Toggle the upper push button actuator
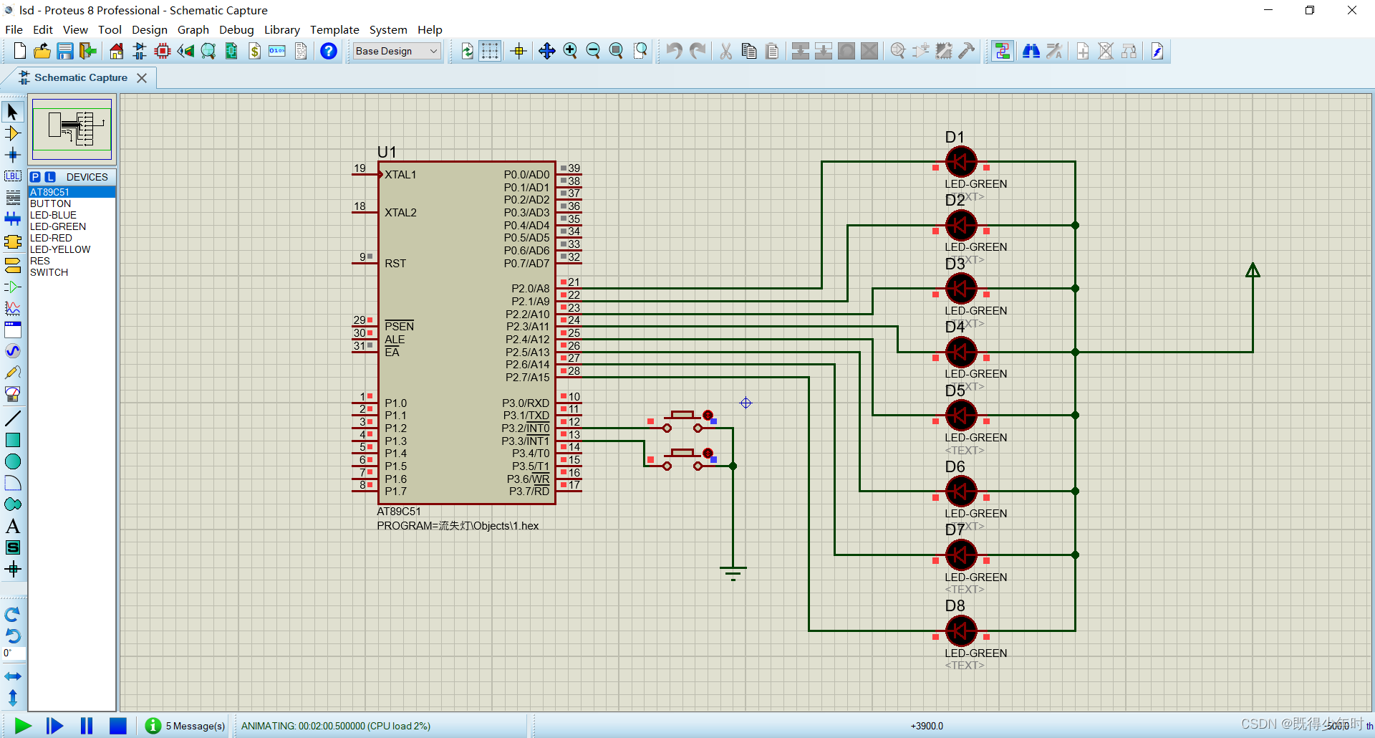Viewport: 1375px width, 738px height. click(x=708, y=416)
